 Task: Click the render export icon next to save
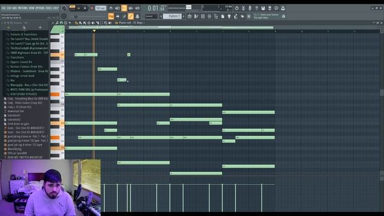coord(269,8)
